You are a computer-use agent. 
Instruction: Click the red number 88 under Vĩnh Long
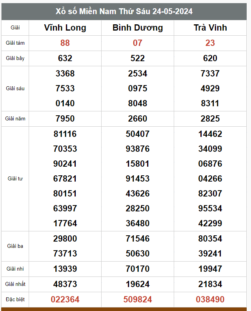pyautogui.click(x=65, y=43)
